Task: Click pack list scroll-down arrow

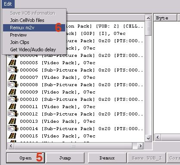Action: tap(148, 139)
